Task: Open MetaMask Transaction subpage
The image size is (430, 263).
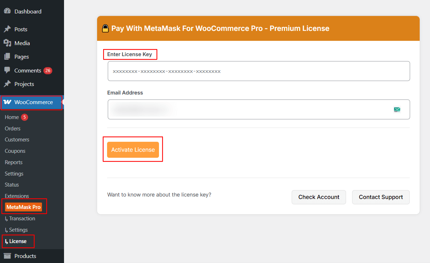Action: coord(22,219)
